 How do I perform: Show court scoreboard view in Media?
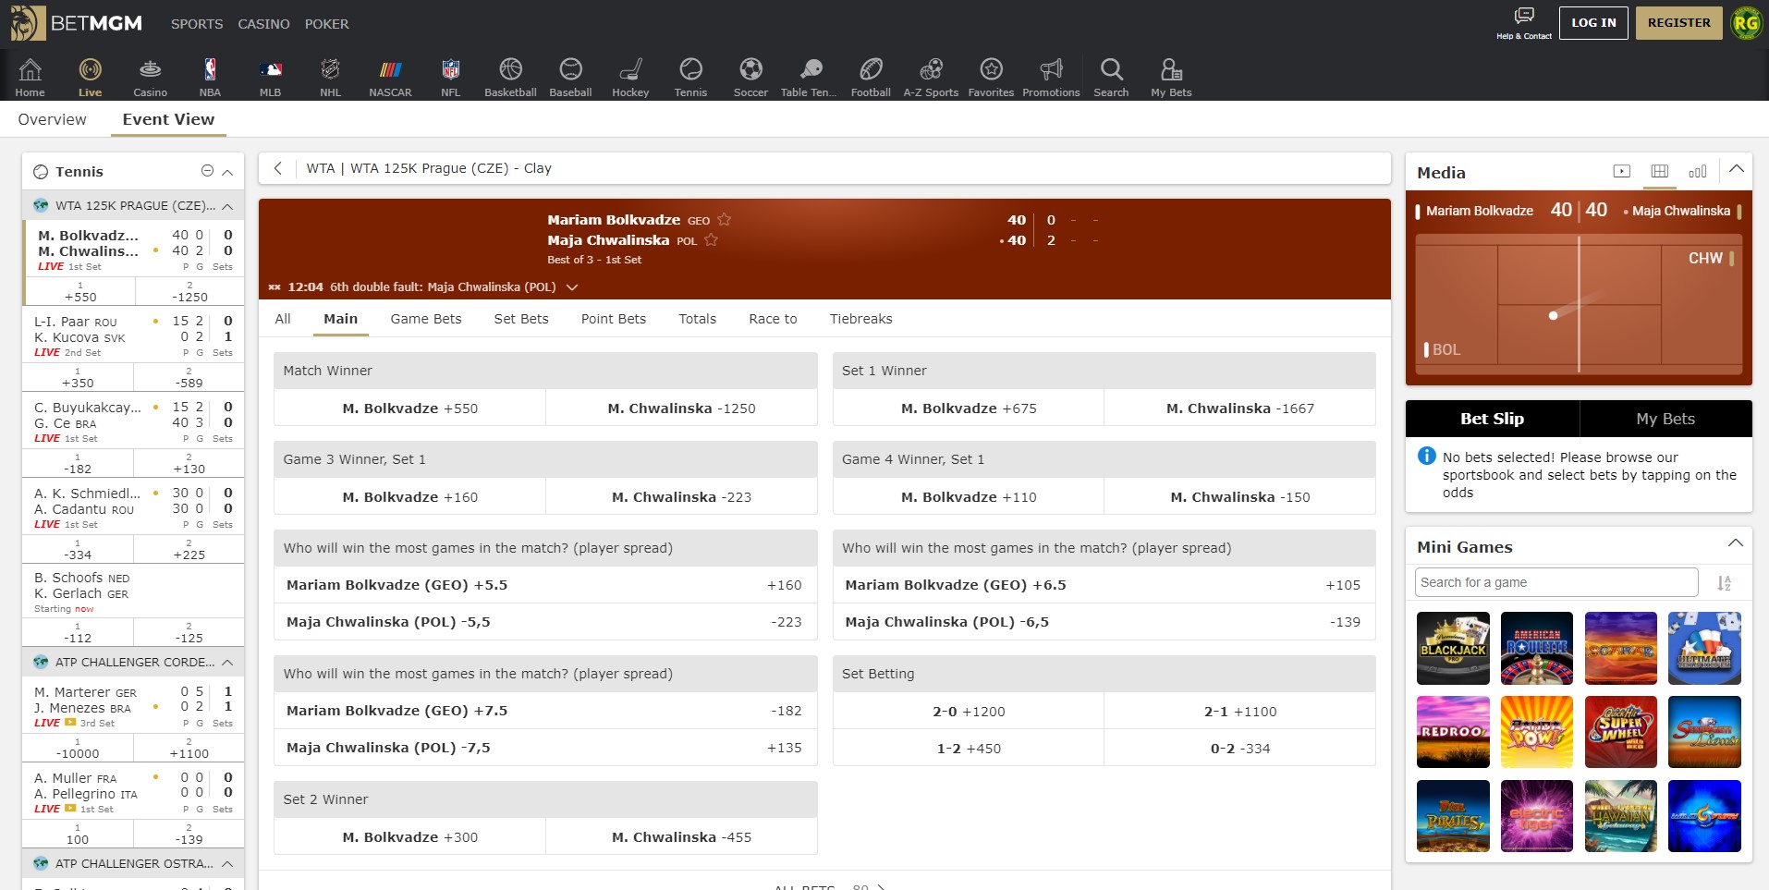tap(1660, 171)
